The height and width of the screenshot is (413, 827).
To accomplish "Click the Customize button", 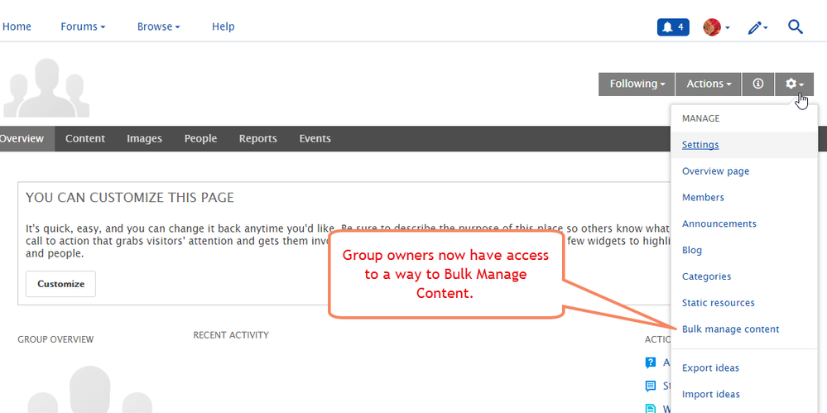I will click(61, 284).
